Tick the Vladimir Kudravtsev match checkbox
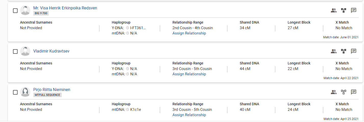Image resolution: width=364 pixels, height=122 pixels. point(15,51)
